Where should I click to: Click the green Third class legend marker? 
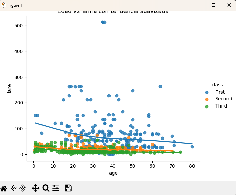click(206, 106)
